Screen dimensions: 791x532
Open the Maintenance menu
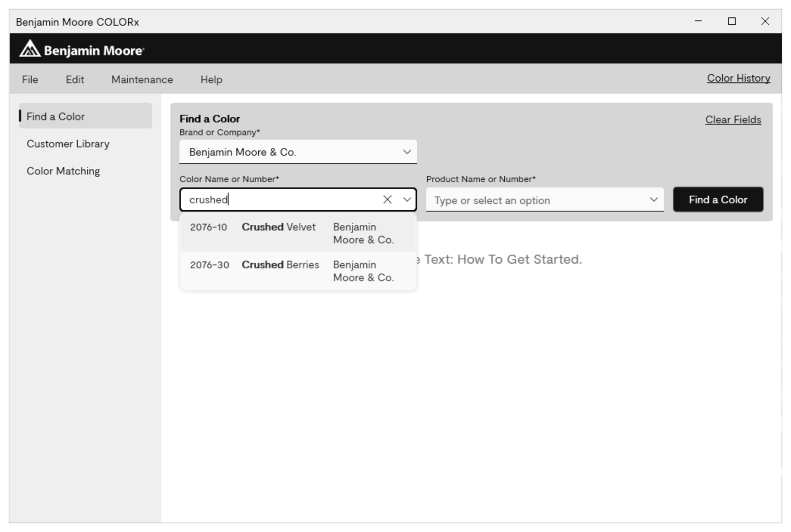tap(142, 79)
